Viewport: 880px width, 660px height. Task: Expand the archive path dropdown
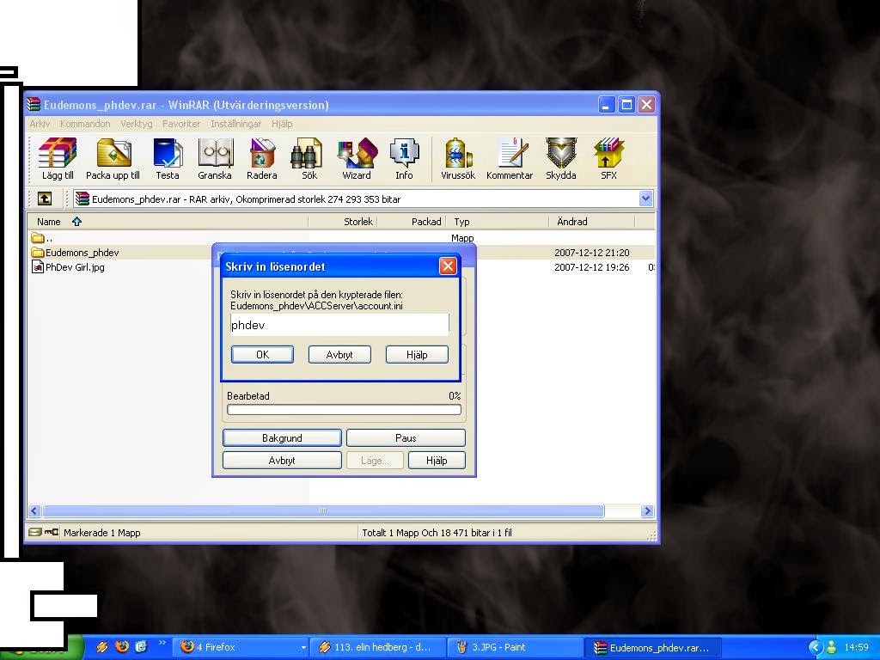tap(645, 199)
